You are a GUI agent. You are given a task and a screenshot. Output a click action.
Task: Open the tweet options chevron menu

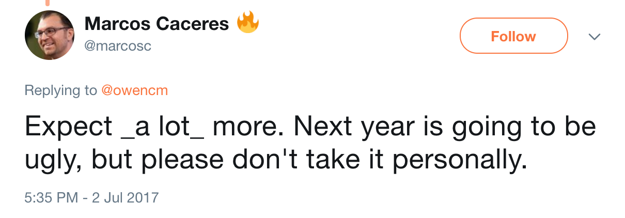tap(595, 37)
